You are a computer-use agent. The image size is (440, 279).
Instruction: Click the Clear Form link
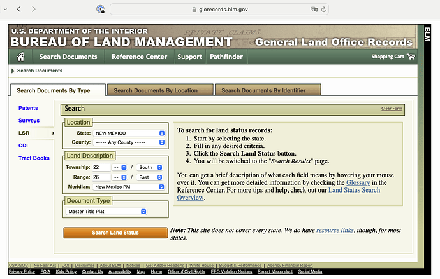(x=392, y=109)
